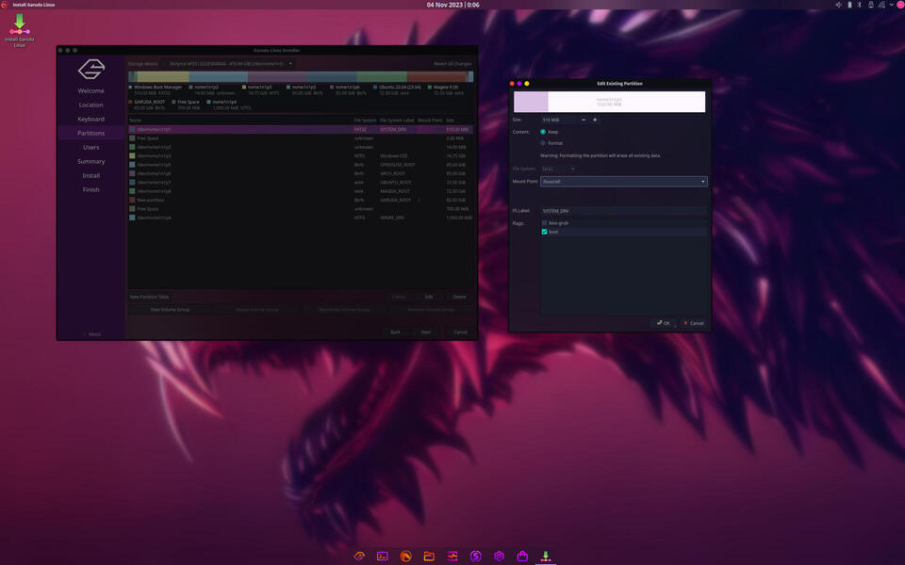
Task: Go to the Install step in installer sidebar
Action: 91,176
